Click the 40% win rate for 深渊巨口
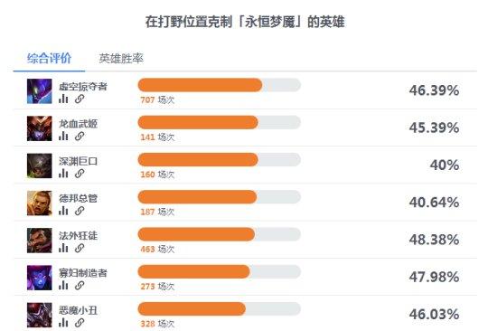This screenshot has height=331, width=488. point(445,165)
